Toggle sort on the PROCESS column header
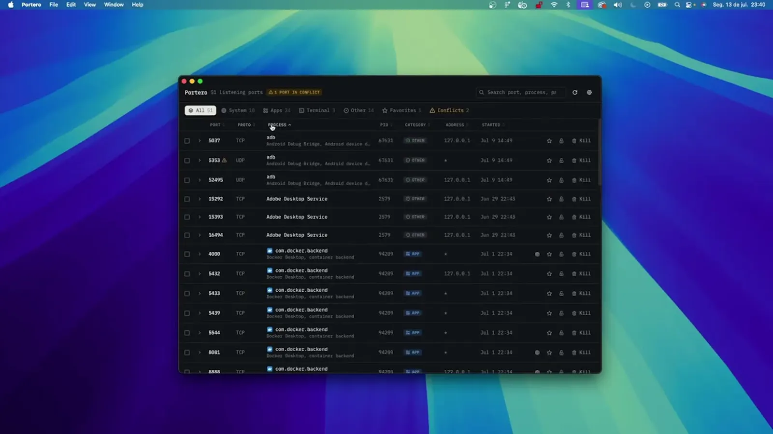The height and width of the screenshot is (434, 773). [279, 125]
